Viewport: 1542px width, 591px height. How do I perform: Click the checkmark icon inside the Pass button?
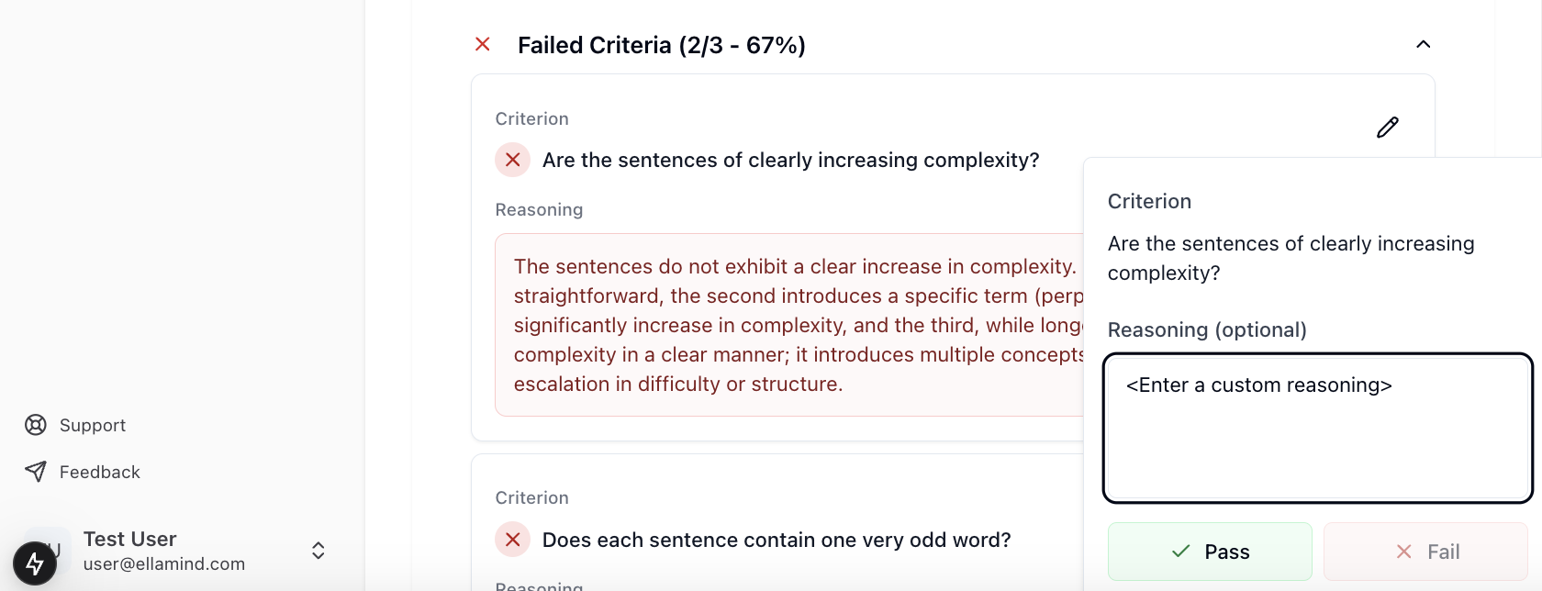[x=1181, y=552]
